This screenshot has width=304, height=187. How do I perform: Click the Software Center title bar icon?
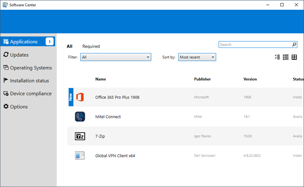(5, 5)
